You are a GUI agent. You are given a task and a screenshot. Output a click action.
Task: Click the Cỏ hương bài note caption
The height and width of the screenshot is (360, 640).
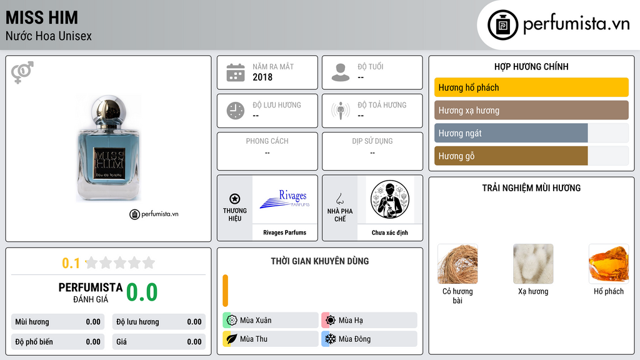click(457, 296)
